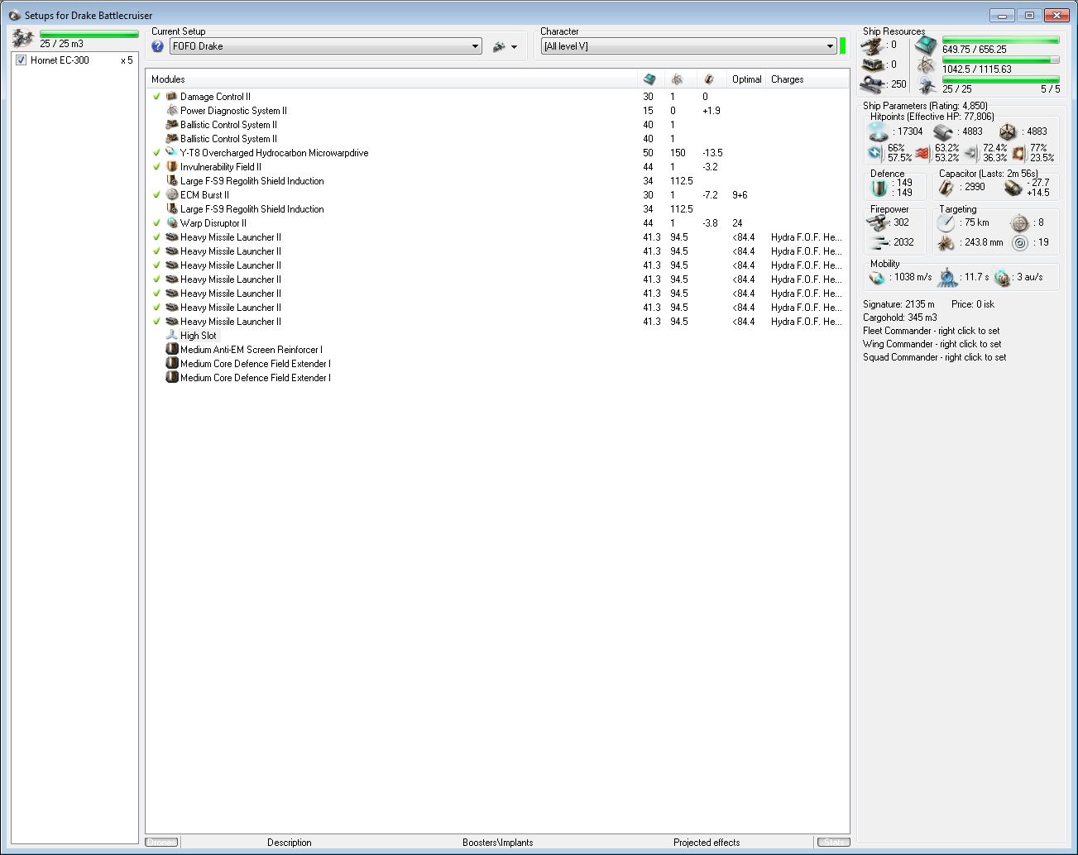This screenshot has height=855, width=1078.
Task: Click the CPU chip icon in Ship Resources
Action: (926, 45)
